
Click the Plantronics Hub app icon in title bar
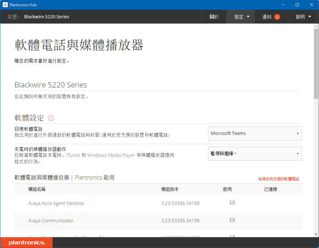pos(5,5)
